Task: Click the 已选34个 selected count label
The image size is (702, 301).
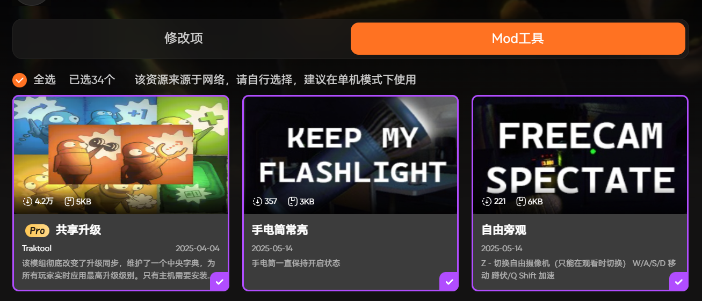Action: [x=92, y=80]
